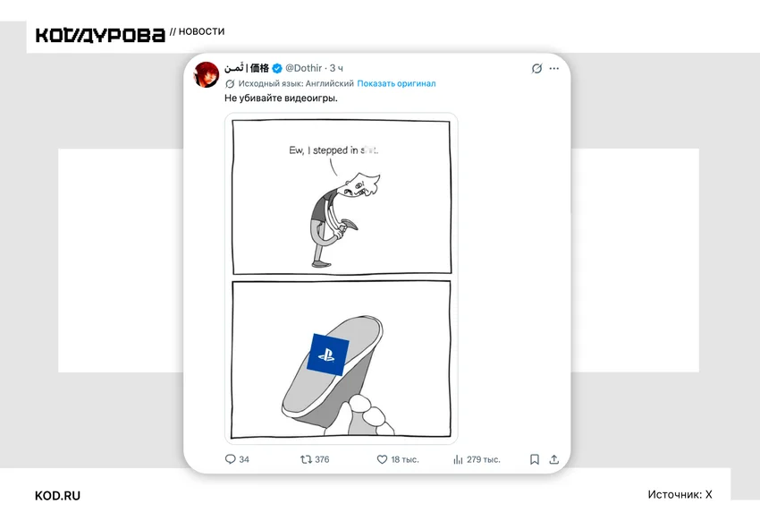Click the PlayStation logo on the shoe
The height and width of the screenshot is (521, 760).
327,354
